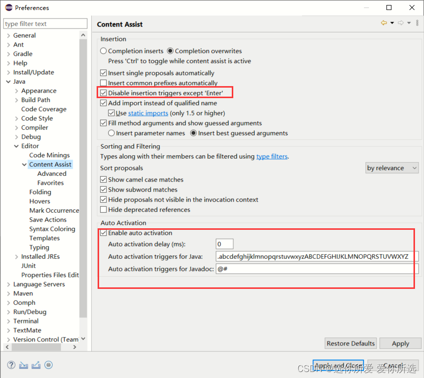Image resolution: width=424 pixels, height=378 pixels.
Task: Toggle Hide proposals not visible checkbox
Action: pos(103,200)
